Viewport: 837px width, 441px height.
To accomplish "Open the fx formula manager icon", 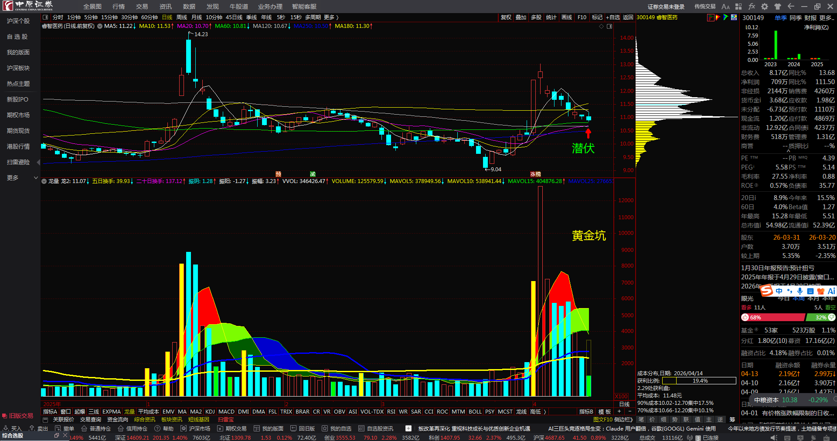I will click(752, 7).
